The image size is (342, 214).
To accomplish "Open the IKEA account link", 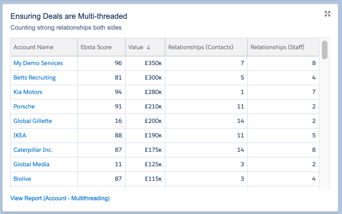I will [x=20, y=136].
